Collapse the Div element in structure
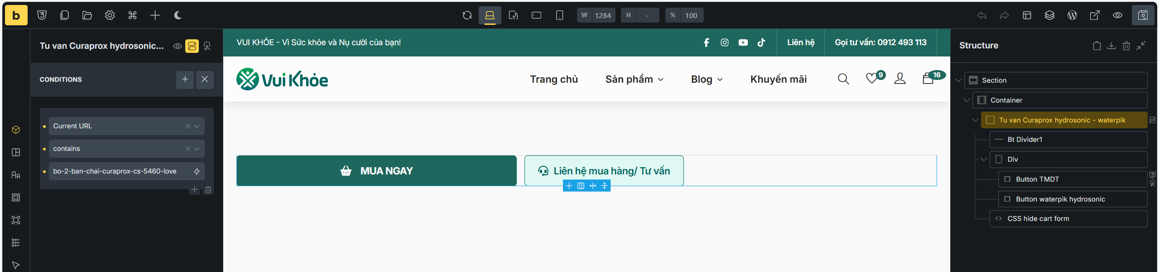 (984, 159)
